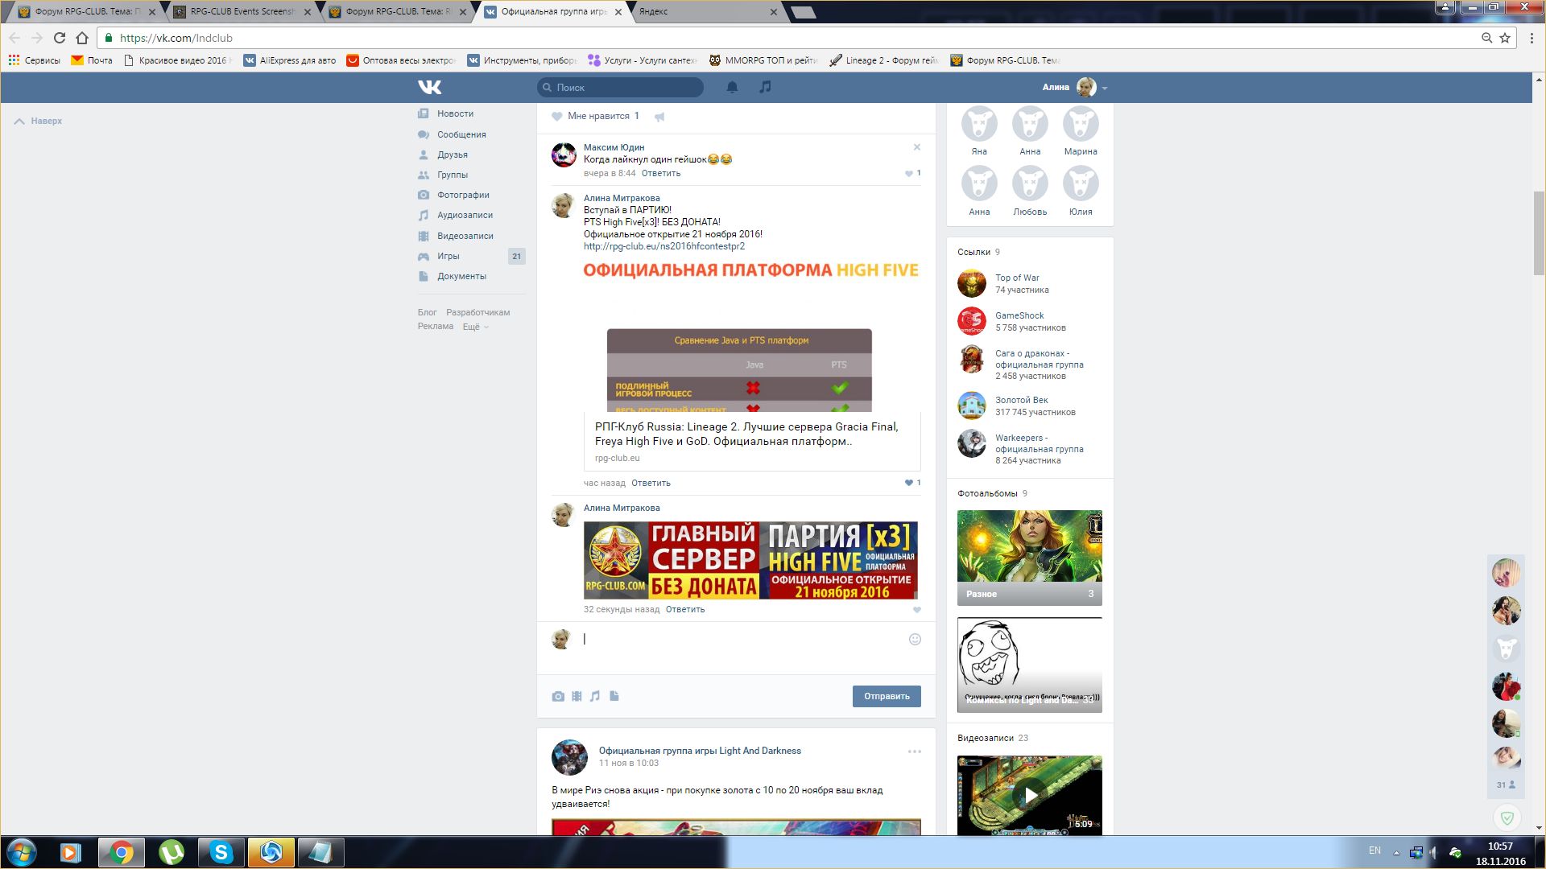Image resolution: width=1546 pixels, height=869 pixels.
Task: Click the VK logo in header
Action: point(429,87)
